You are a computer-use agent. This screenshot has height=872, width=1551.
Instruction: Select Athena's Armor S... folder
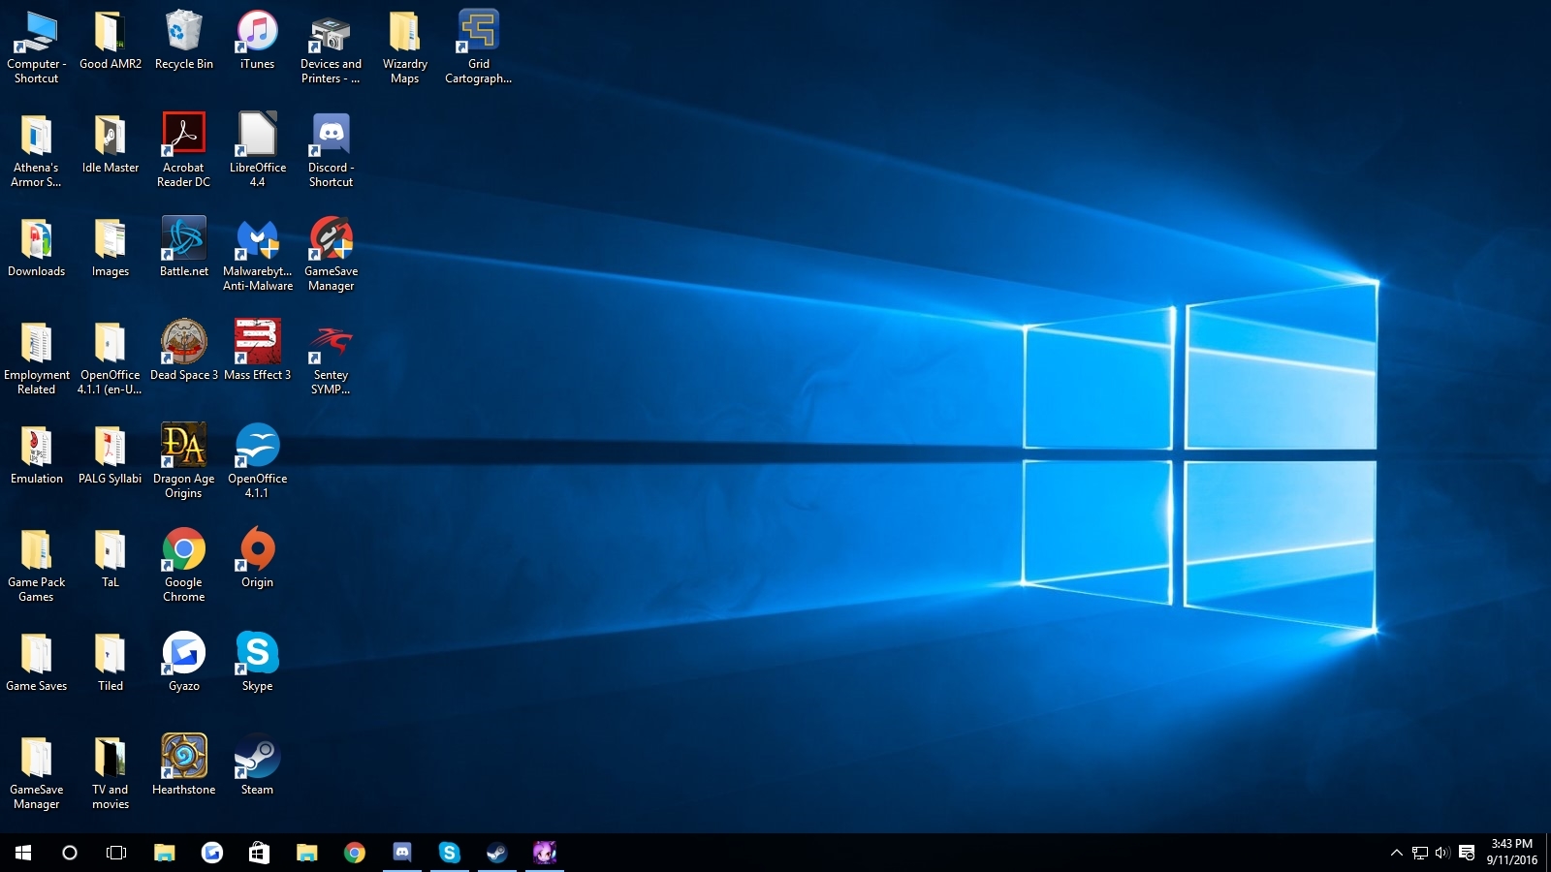[37, 150]
